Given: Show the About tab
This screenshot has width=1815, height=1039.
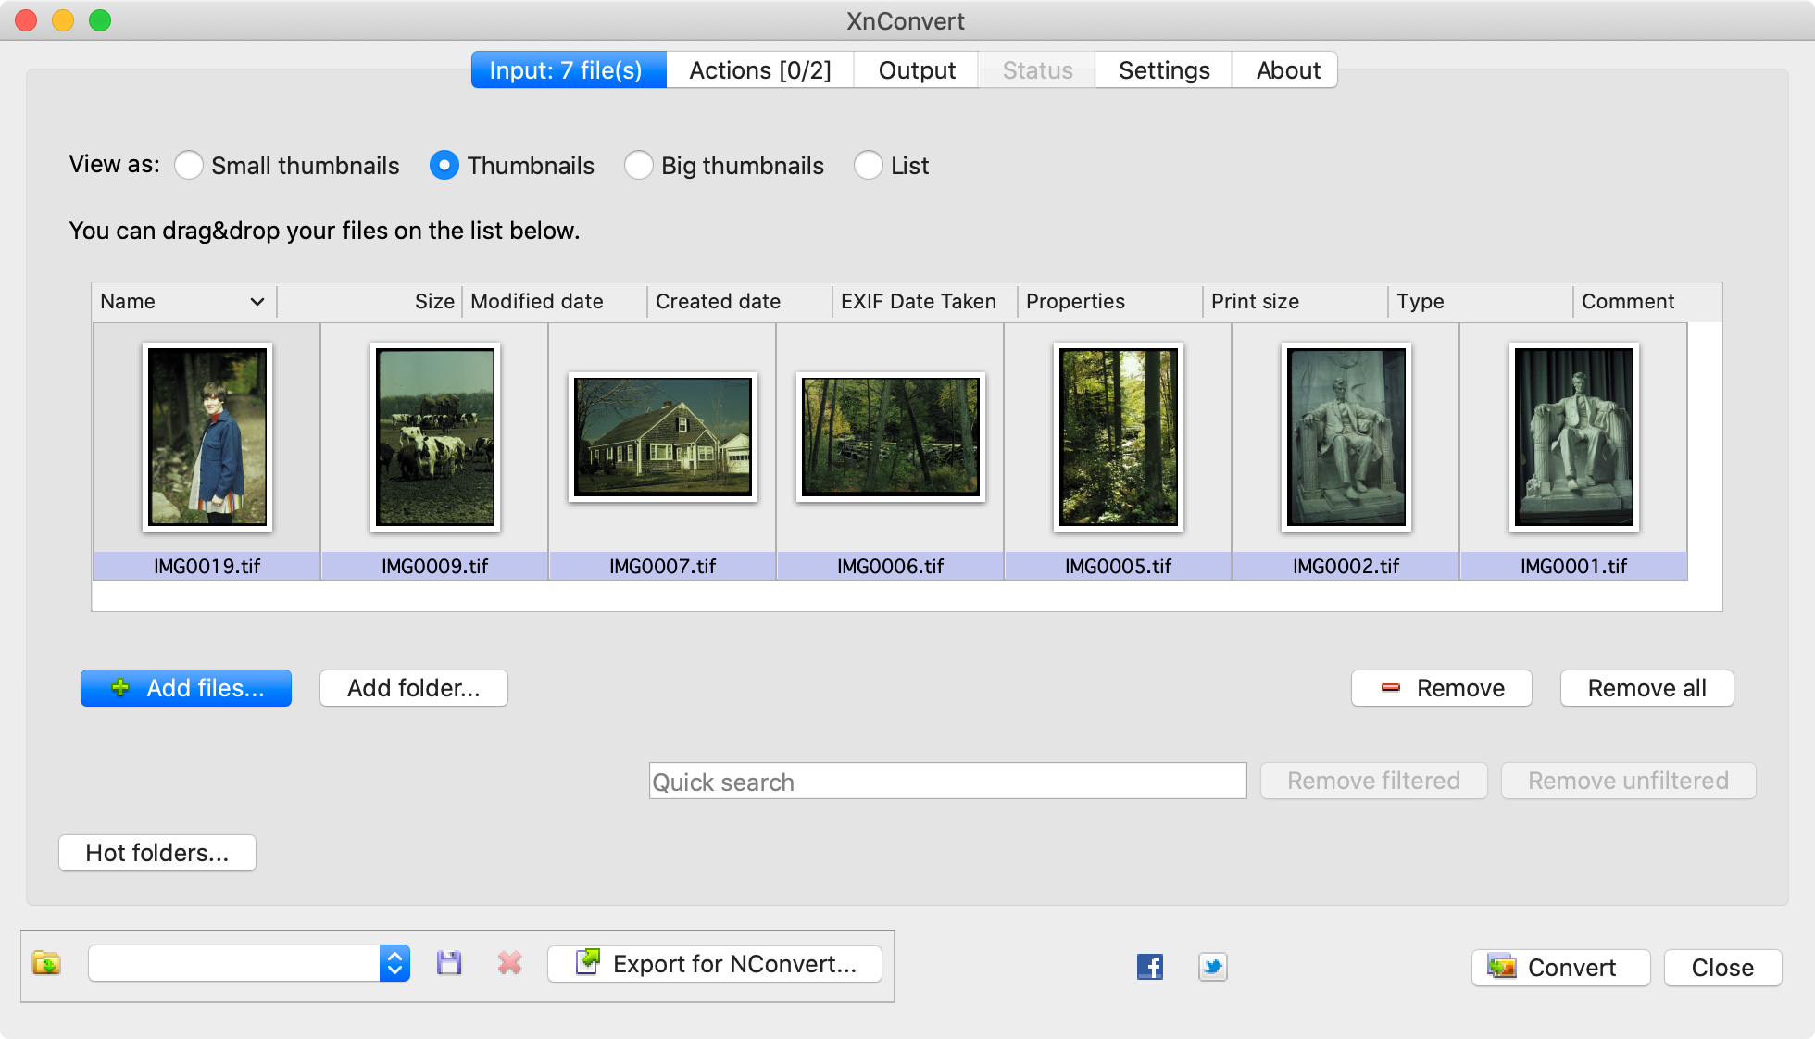Looking at the screenshot, I should [1287, 70].
